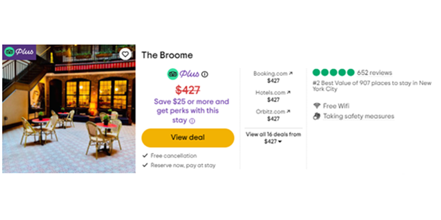Open info icon next to Plus logo
The image size is (441, 220).
tap(205, 74)
